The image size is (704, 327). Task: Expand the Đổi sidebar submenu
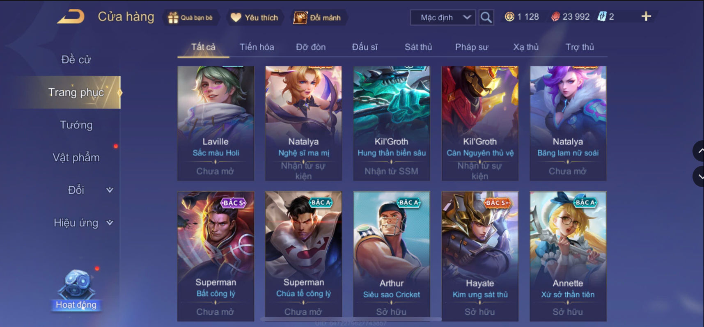point(110,190)
